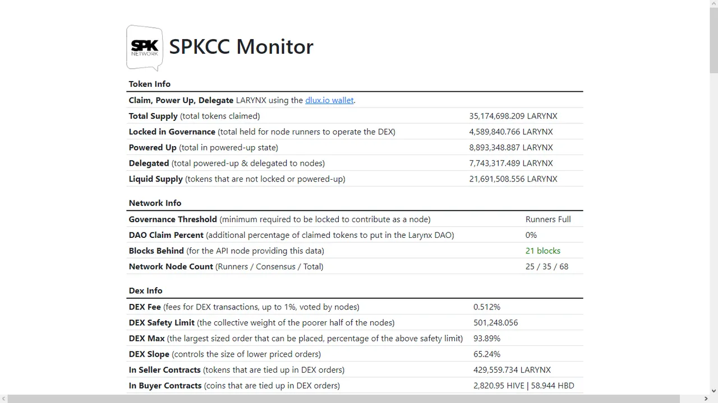Viewport: 718px width, 403px height.
Task: Select the Dex Info section heading
Action: tap(145, 290)
